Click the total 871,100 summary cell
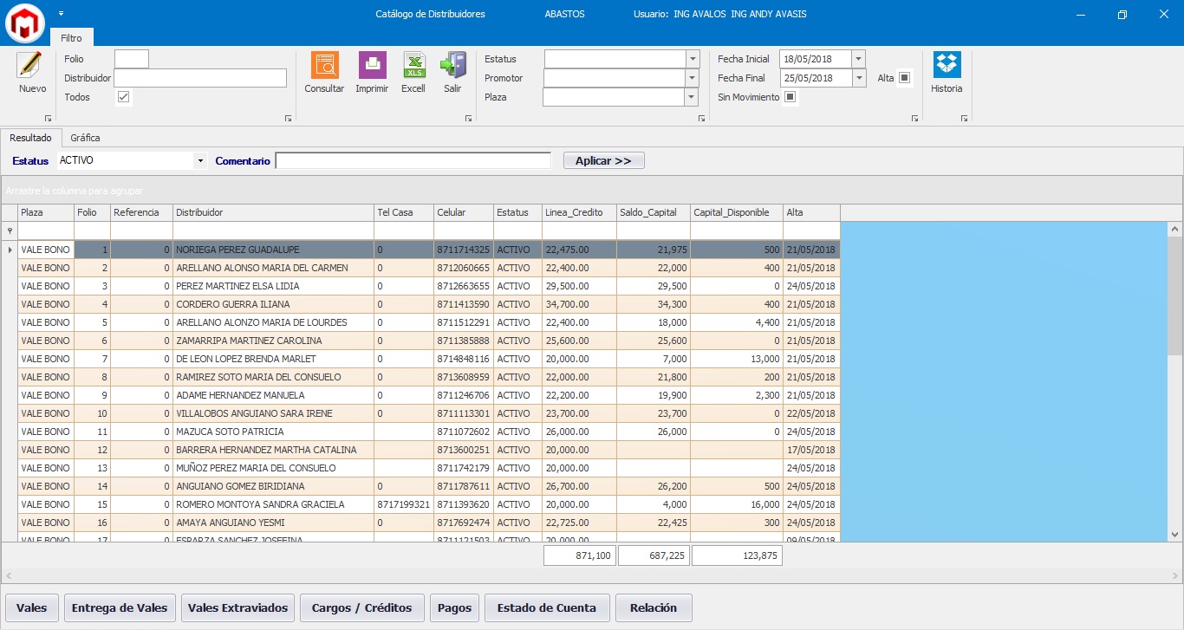 coord(580,555)
